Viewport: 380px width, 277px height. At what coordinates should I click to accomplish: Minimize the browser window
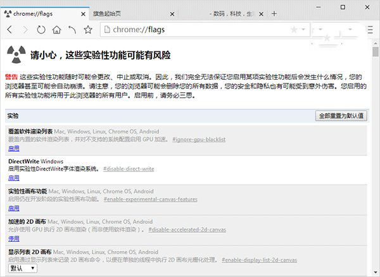tap(319, 7)
